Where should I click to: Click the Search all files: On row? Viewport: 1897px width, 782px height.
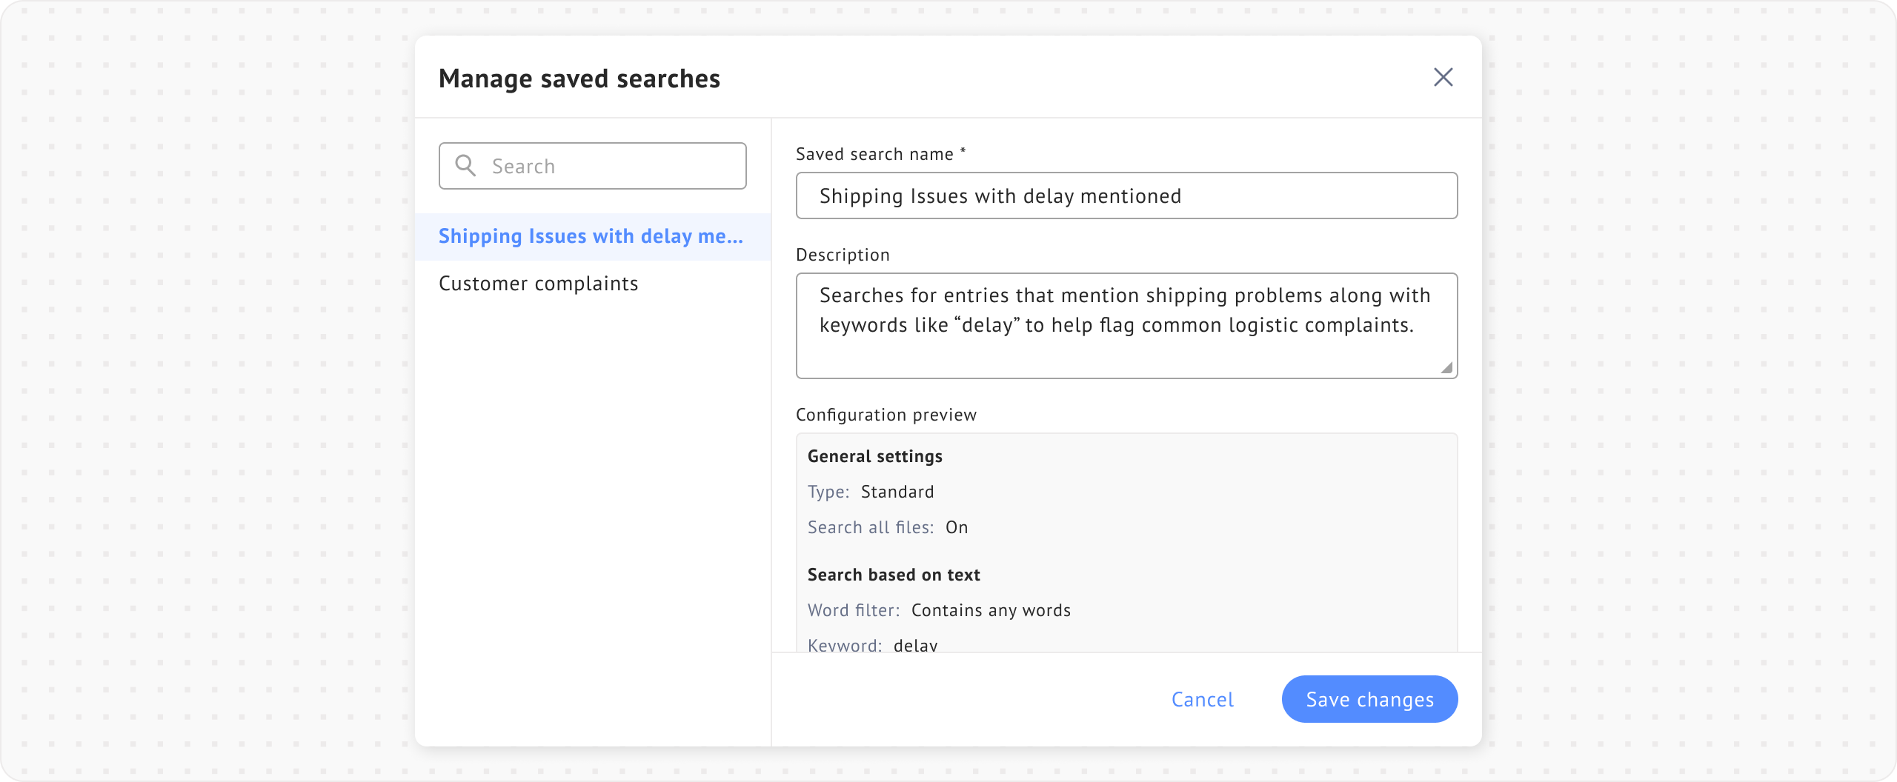coord(888,527)
